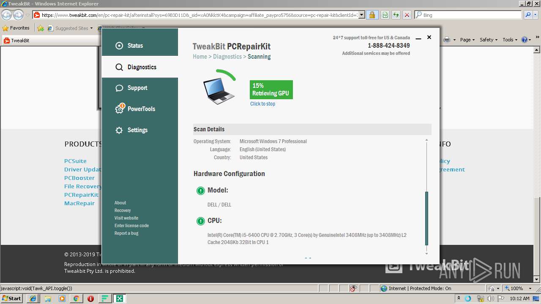Click 'Click to stop' scan link
The height and width of the screenshot is (304, 541).
tap(262, 104)
